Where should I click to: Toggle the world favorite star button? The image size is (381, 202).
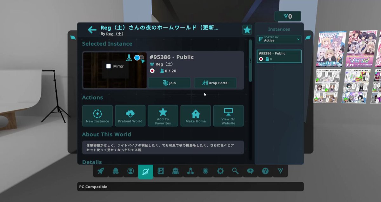(247, 30)
